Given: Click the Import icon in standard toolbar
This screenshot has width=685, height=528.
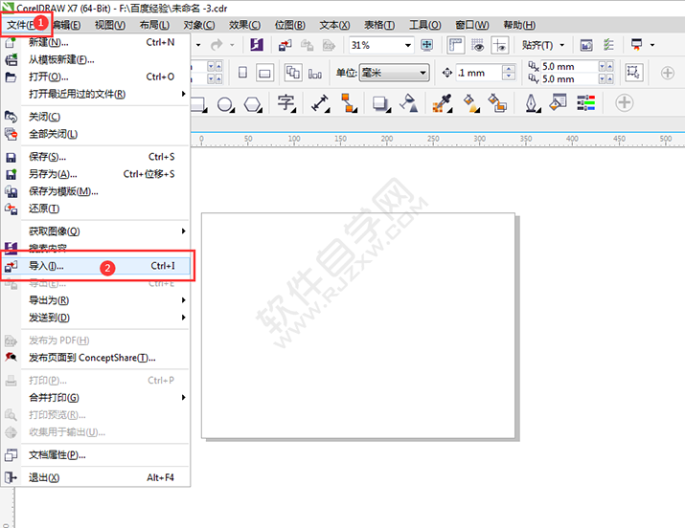Looking at the screenshot, I should click(285, 44).
